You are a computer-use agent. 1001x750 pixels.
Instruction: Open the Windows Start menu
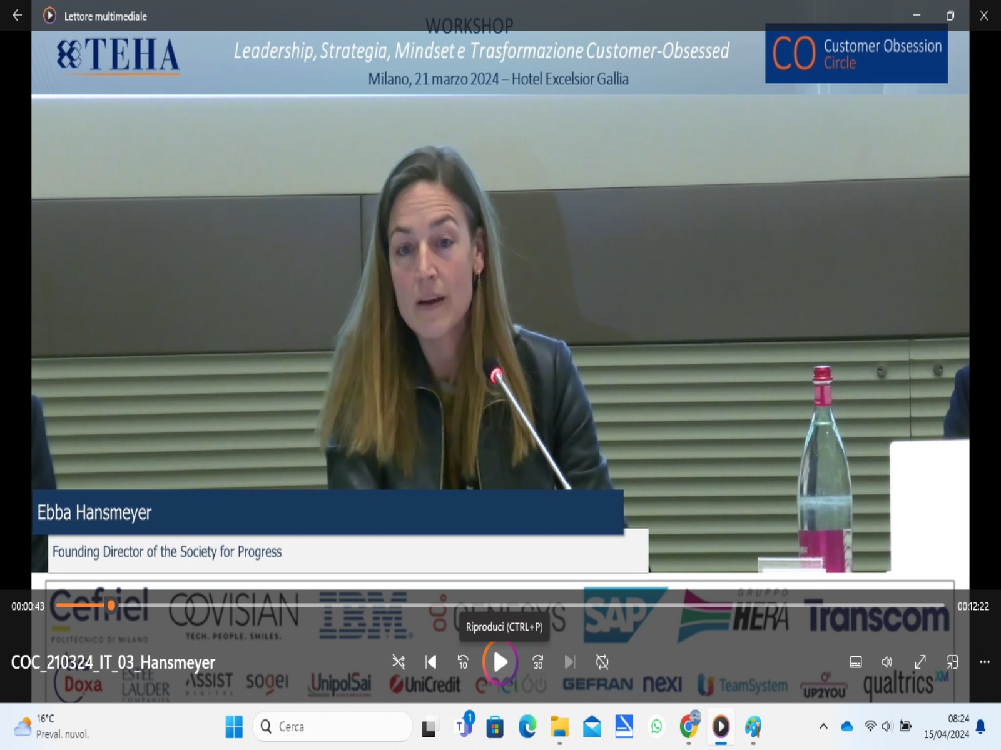(x=234, y=727)
